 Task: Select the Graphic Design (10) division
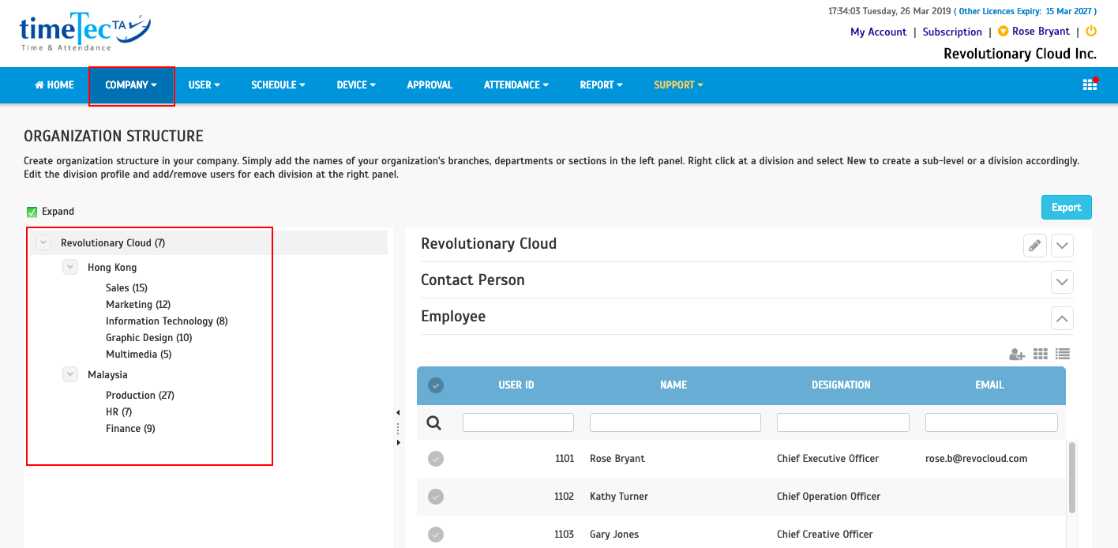coord(149,338)
